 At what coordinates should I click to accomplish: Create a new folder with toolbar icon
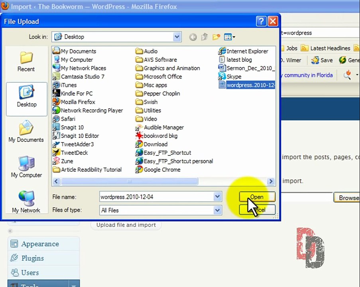click(216, 37)
